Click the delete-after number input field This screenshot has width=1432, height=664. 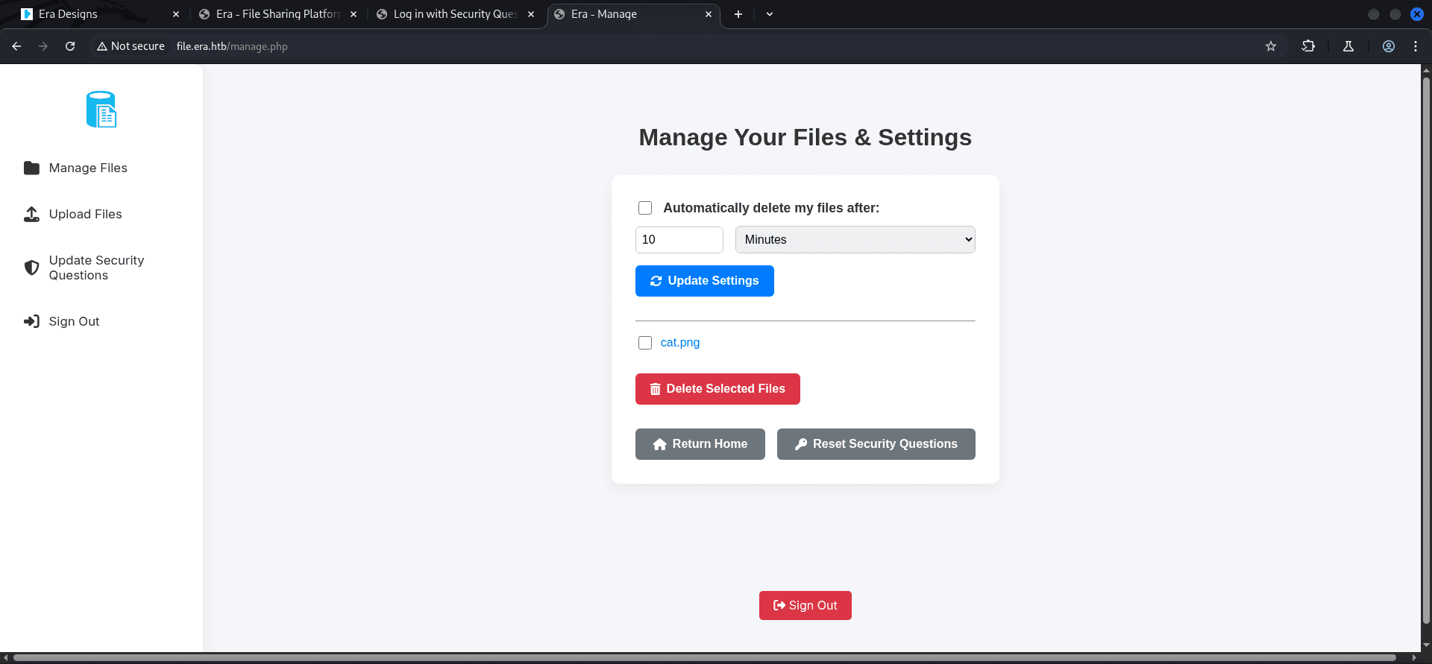679,240
